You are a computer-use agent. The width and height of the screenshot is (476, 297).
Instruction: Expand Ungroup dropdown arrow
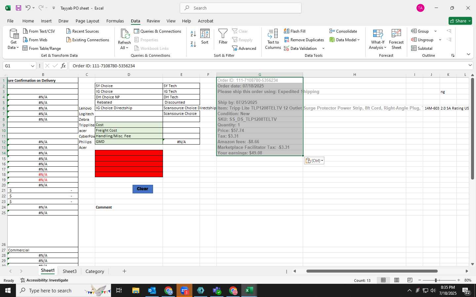pos(440,40)
